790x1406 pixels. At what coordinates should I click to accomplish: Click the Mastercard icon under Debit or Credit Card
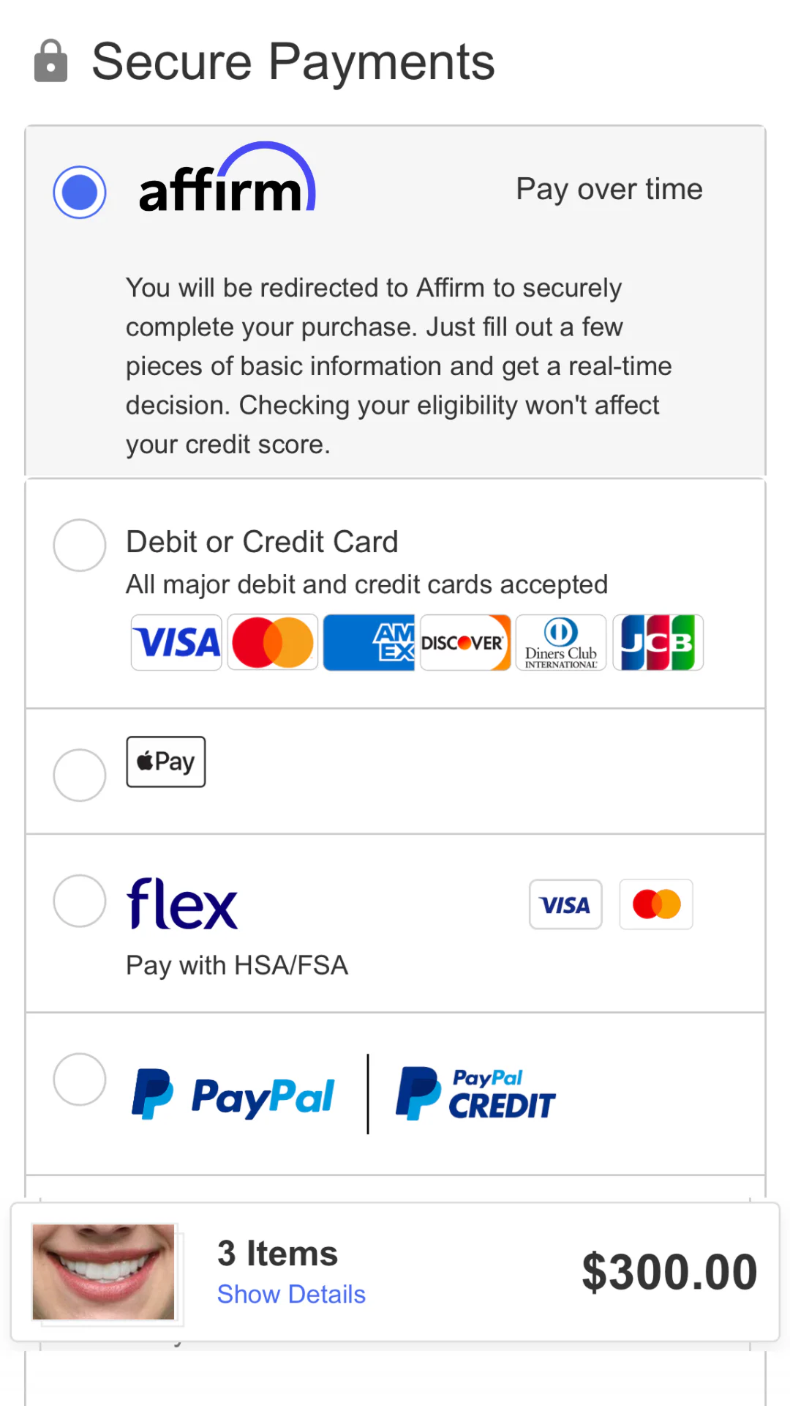pyautogui.click(x=273, y=642)
